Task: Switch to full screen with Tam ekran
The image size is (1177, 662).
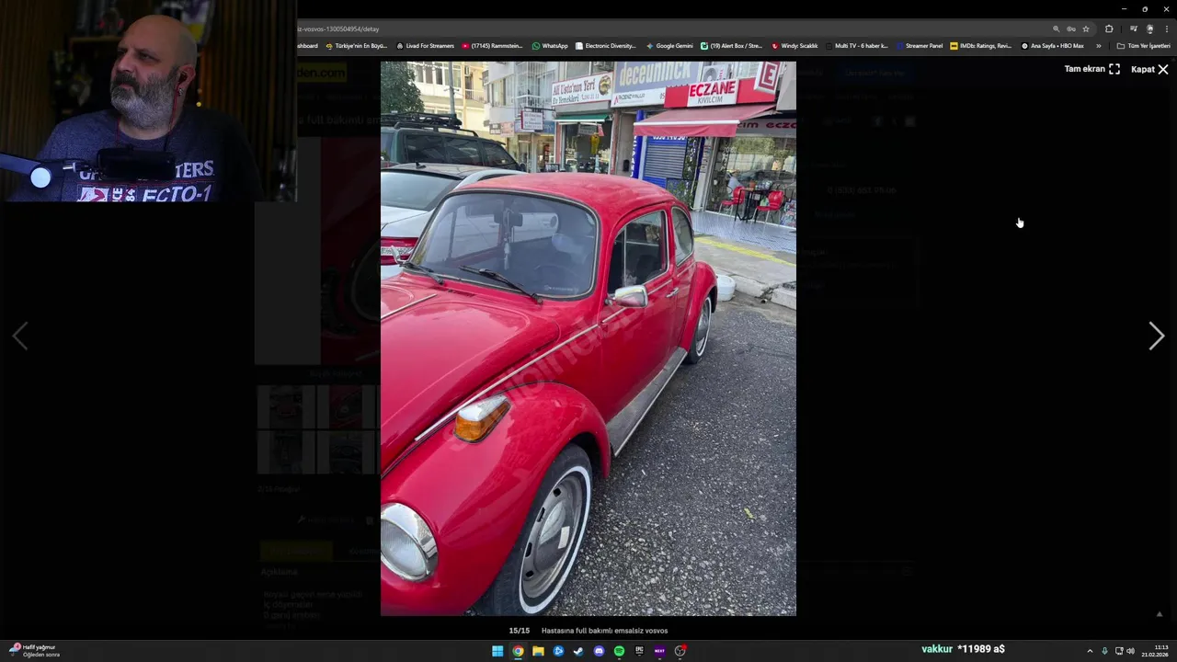Action: click(1092, 69)
